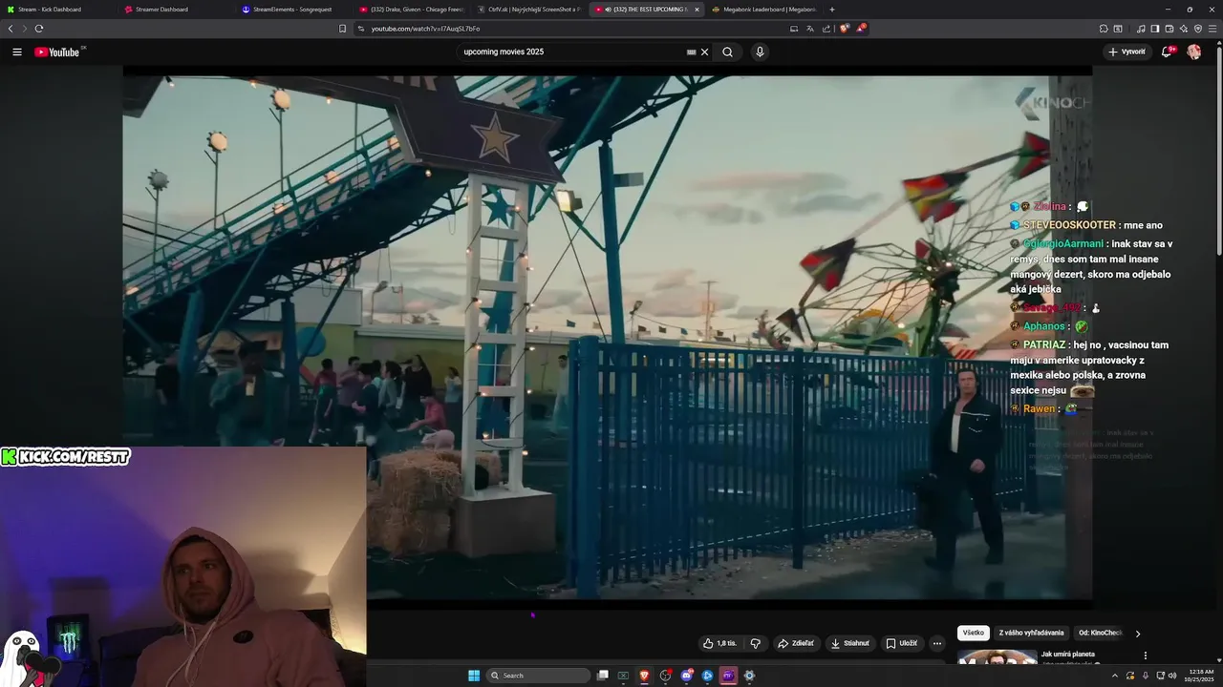Open a new browser tab

832,10
